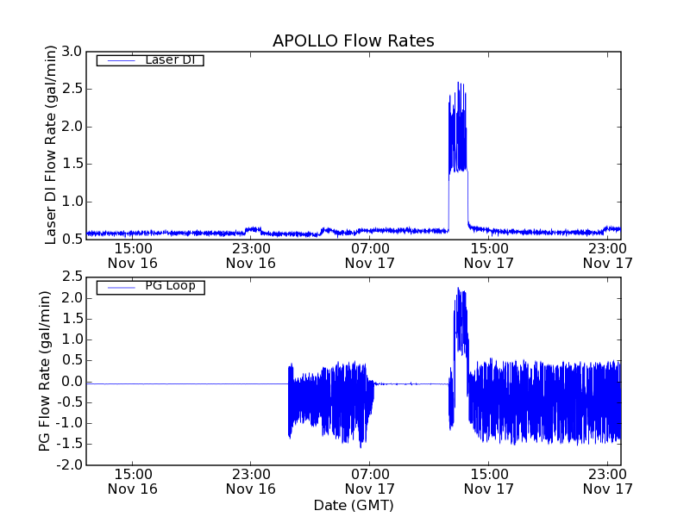The height and width of the screenshot is (517, 690).
Task: Select the "Laser DI" legend label
Action: coord(170,59)
